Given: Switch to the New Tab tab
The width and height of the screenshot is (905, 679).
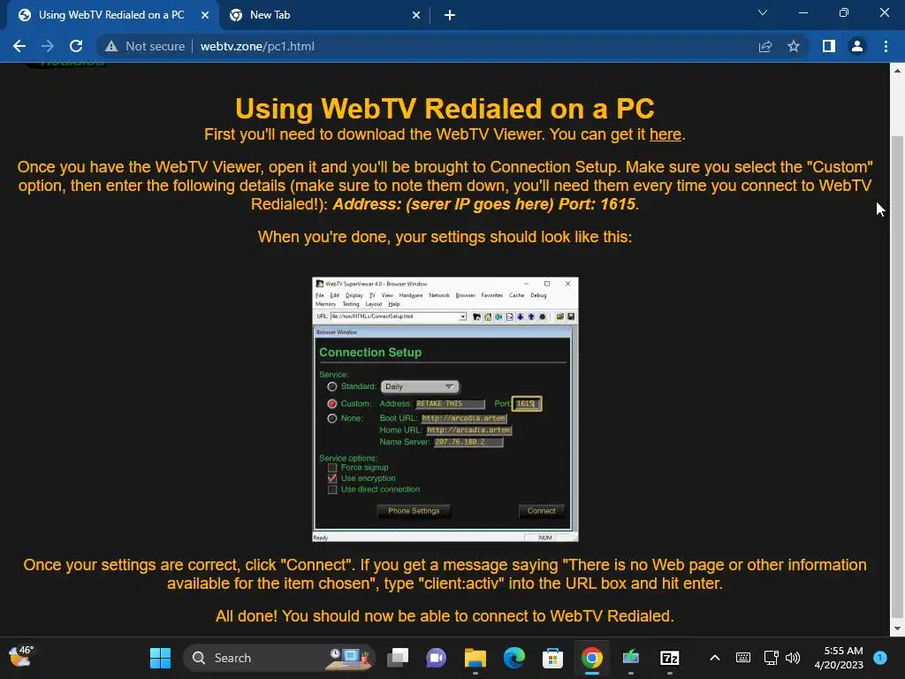Looking at the screenshot, I should pos(325,15).
